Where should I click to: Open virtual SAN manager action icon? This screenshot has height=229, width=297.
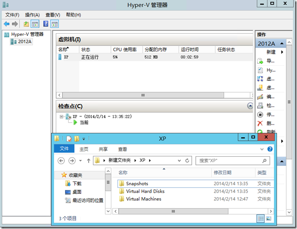pos(260,88)
